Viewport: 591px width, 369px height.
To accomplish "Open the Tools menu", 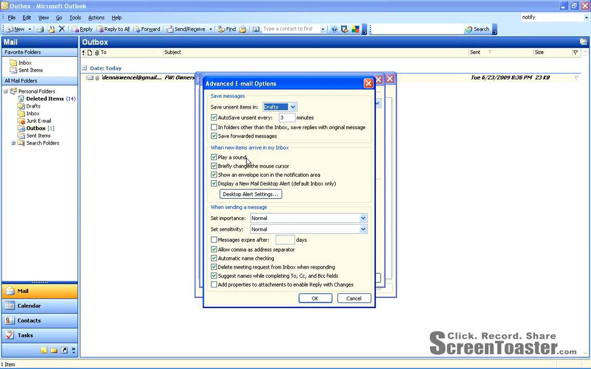I will tap(75, 18).
